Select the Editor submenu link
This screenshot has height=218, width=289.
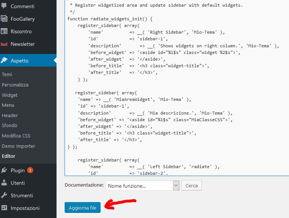coord(8,156)
